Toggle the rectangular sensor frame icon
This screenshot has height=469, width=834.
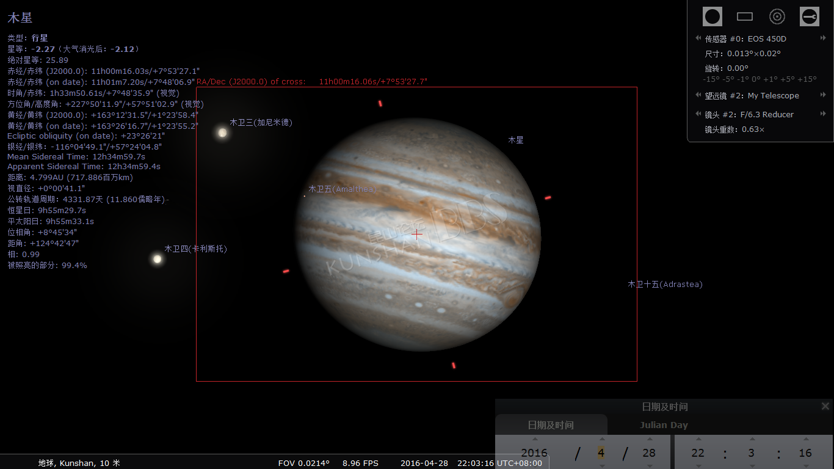744,16
